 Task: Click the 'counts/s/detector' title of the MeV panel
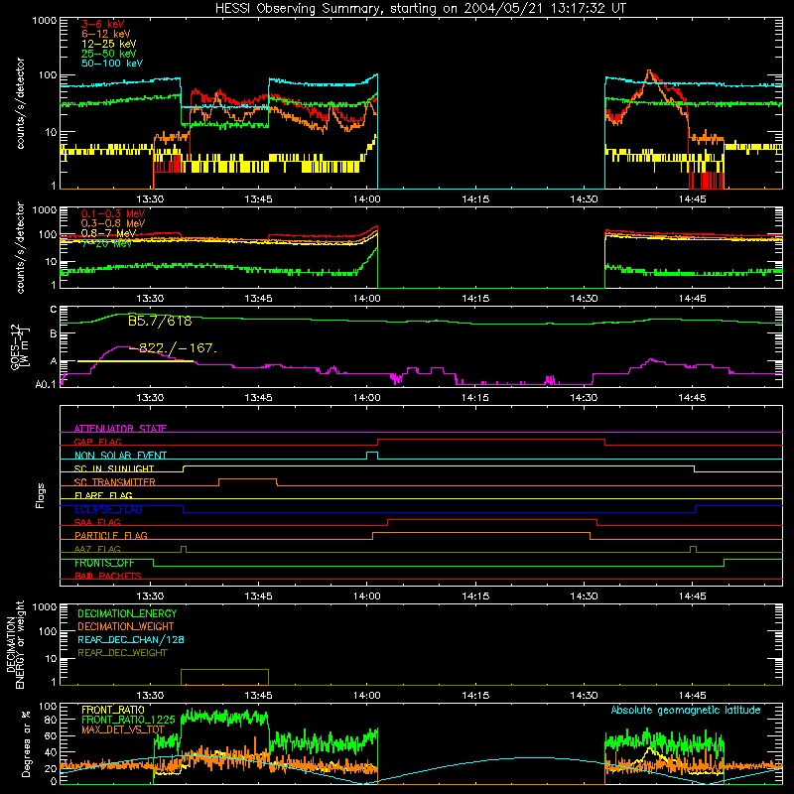20,247
